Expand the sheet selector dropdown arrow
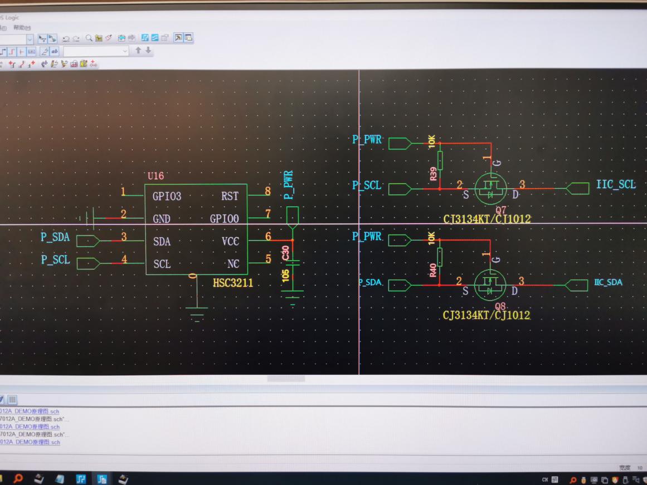The width and height of the screenshot is (647, 485). click(30, 39)
